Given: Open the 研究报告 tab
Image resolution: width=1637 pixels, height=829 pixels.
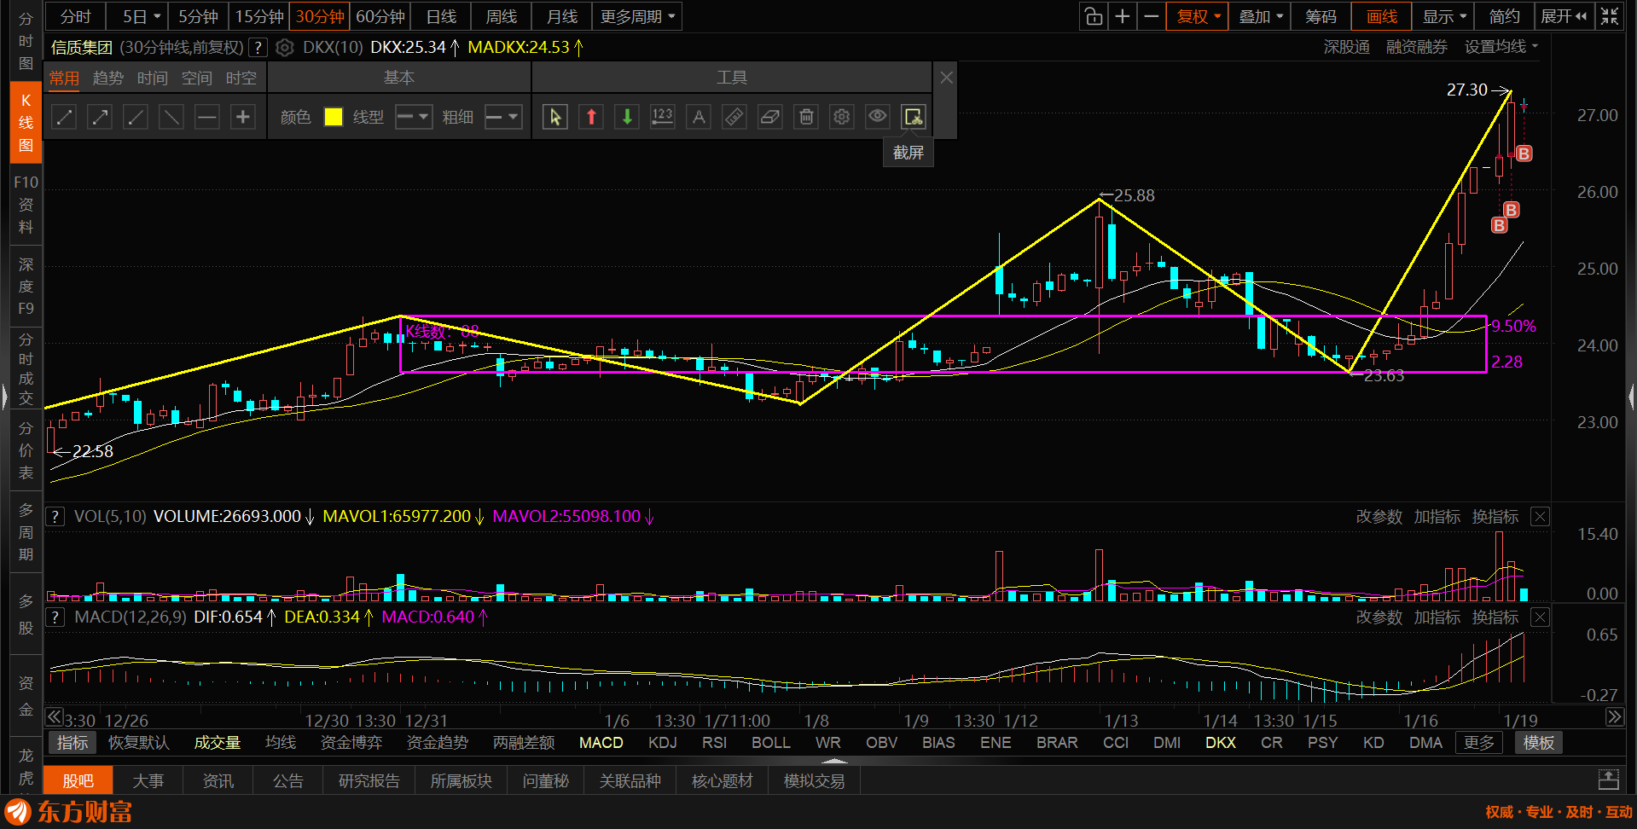Looking at the screenshot, I should click(x=369, y=780).
